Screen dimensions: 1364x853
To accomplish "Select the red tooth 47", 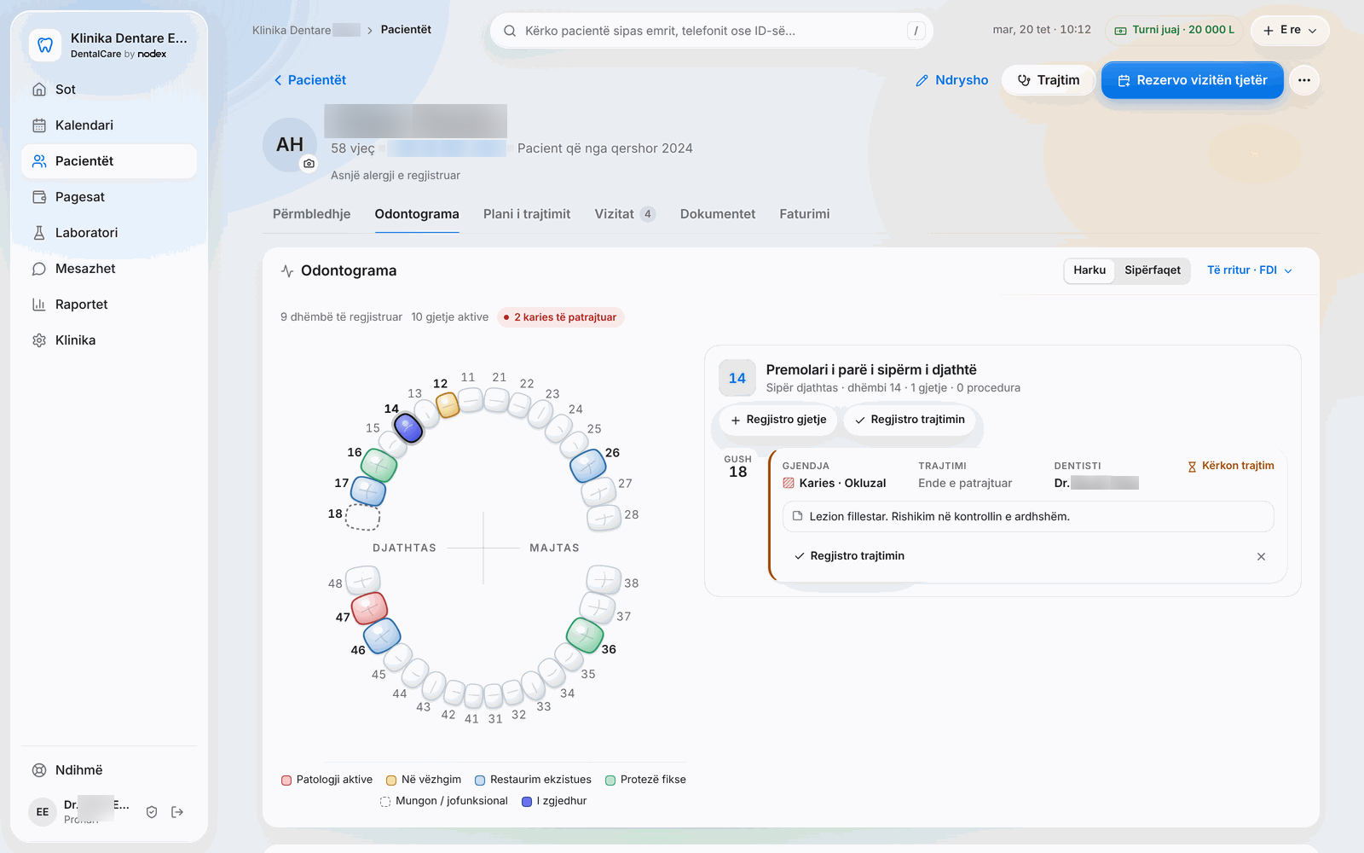I will [x=369, y=607].
